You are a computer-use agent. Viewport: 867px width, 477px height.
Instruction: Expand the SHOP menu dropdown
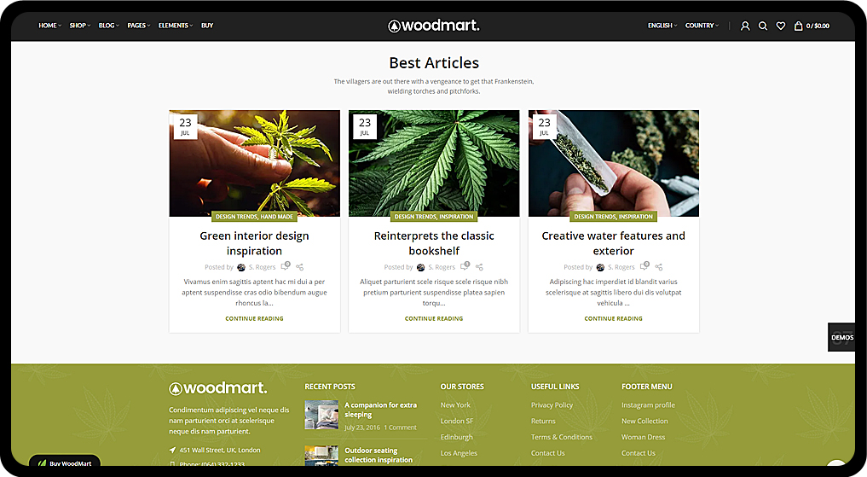pos(80,26)
